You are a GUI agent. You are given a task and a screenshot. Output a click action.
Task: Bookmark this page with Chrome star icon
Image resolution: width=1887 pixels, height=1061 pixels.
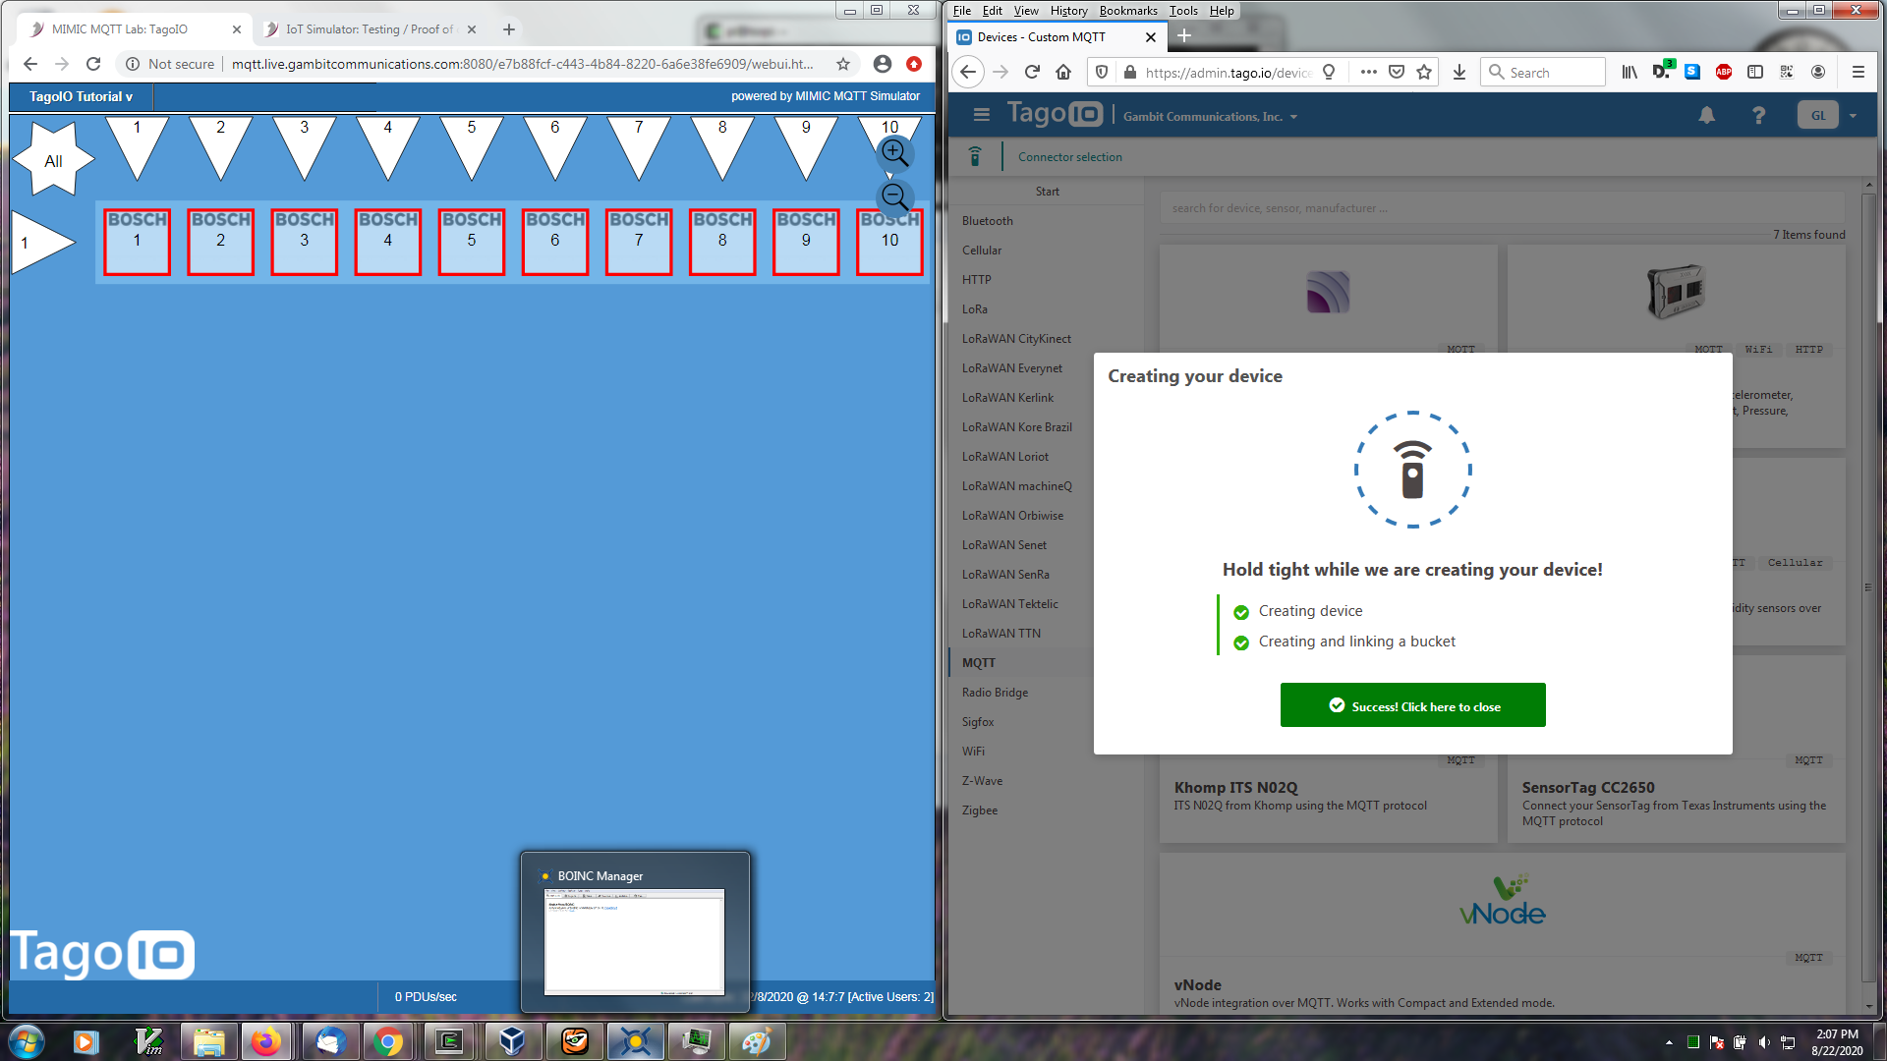tap(843, 64)
